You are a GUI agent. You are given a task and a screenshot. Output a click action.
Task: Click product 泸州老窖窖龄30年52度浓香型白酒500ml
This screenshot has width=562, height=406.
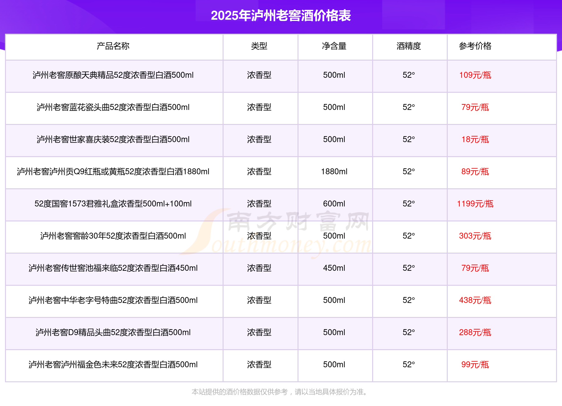tap(113, 236)
